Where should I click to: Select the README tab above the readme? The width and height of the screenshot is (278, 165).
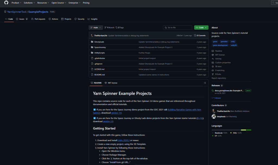click(x=96, y=83)
